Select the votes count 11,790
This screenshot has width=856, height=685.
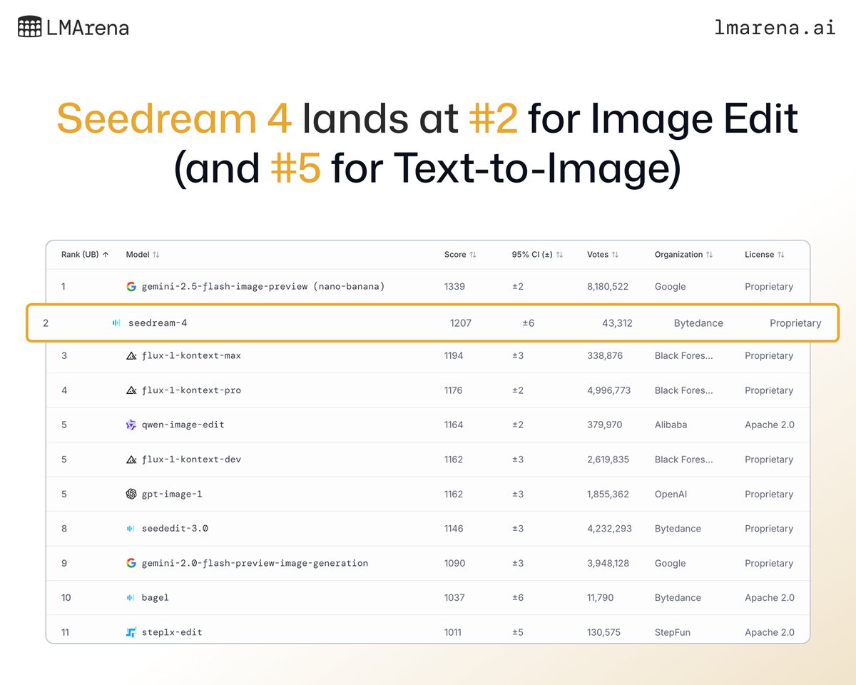[x=601, y=598]
